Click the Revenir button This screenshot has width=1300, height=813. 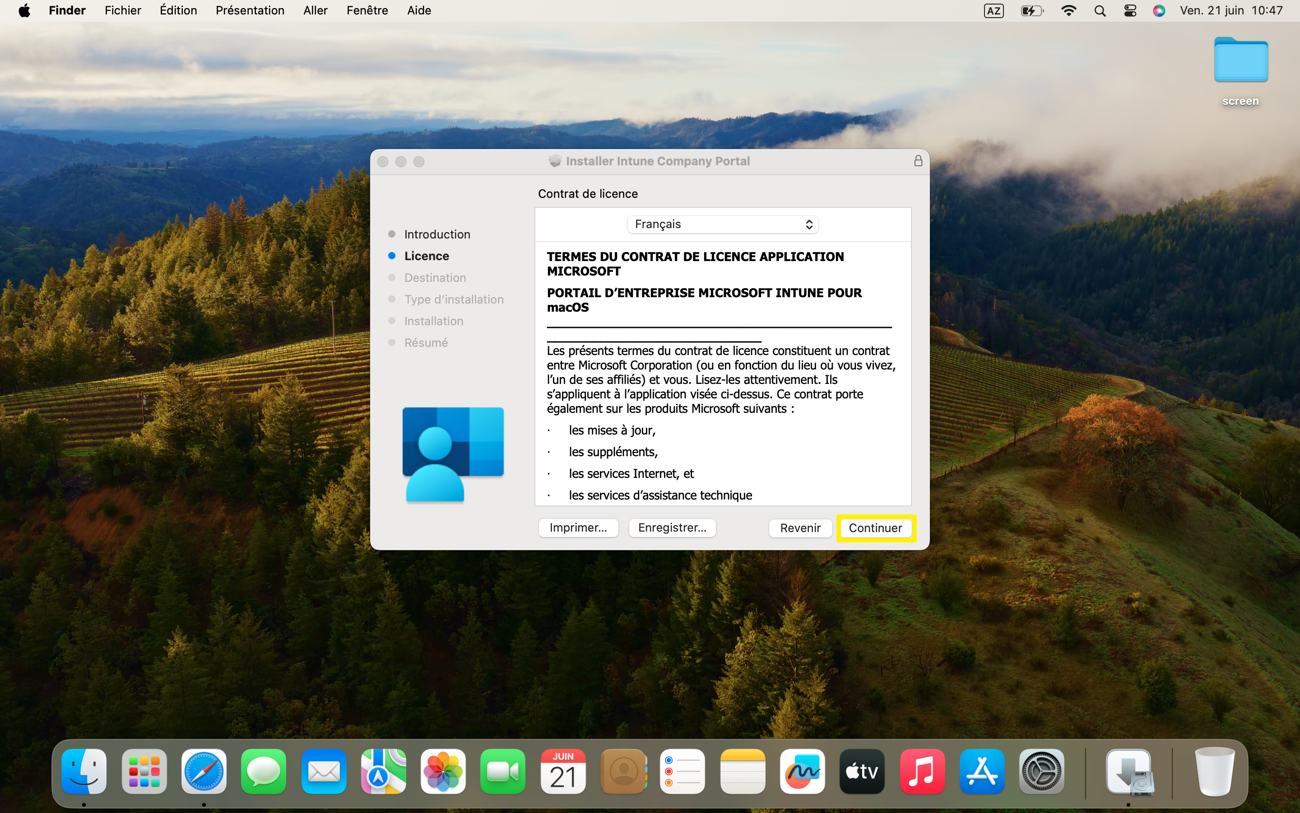[x=800, y=528]
